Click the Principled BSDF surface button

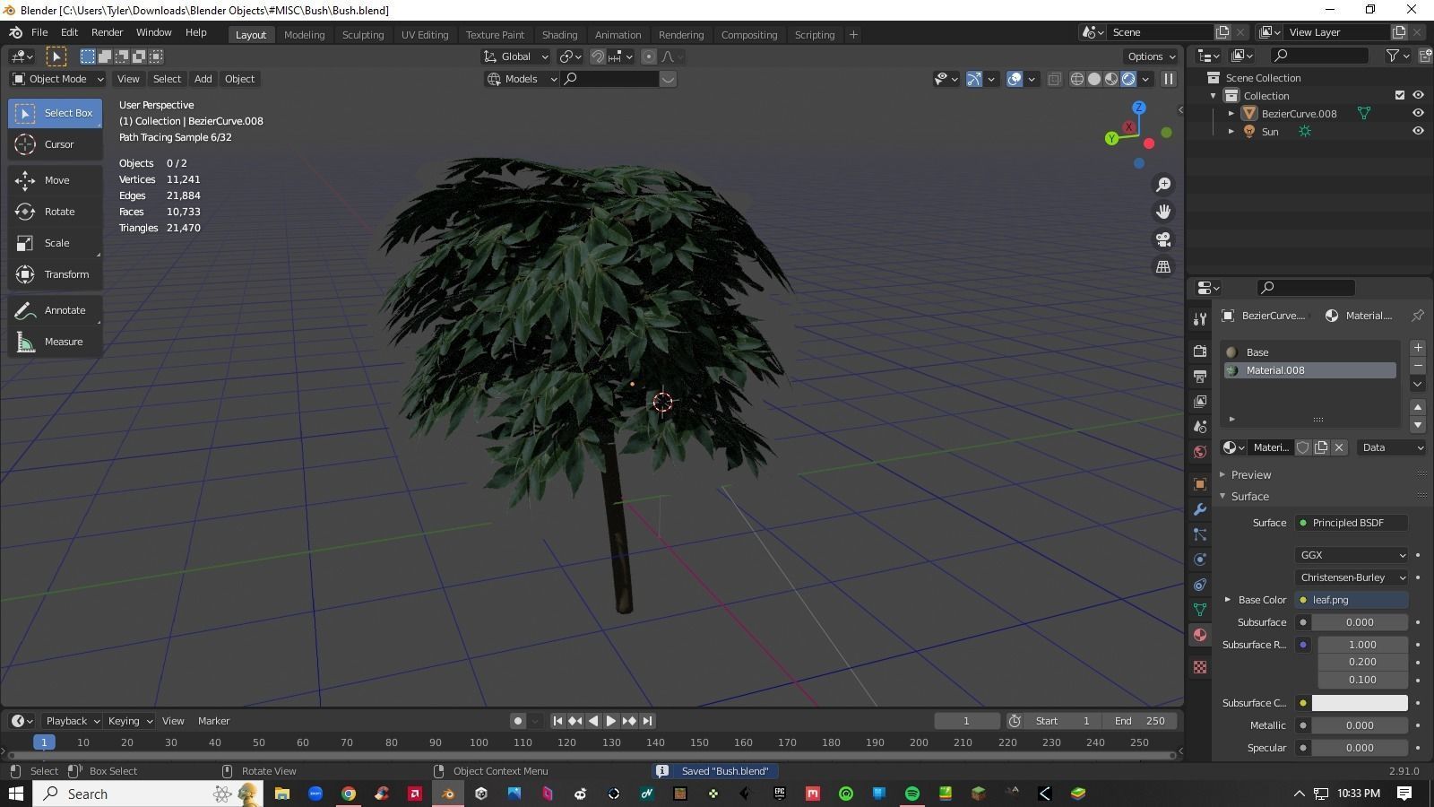(x=1351, y=523)
